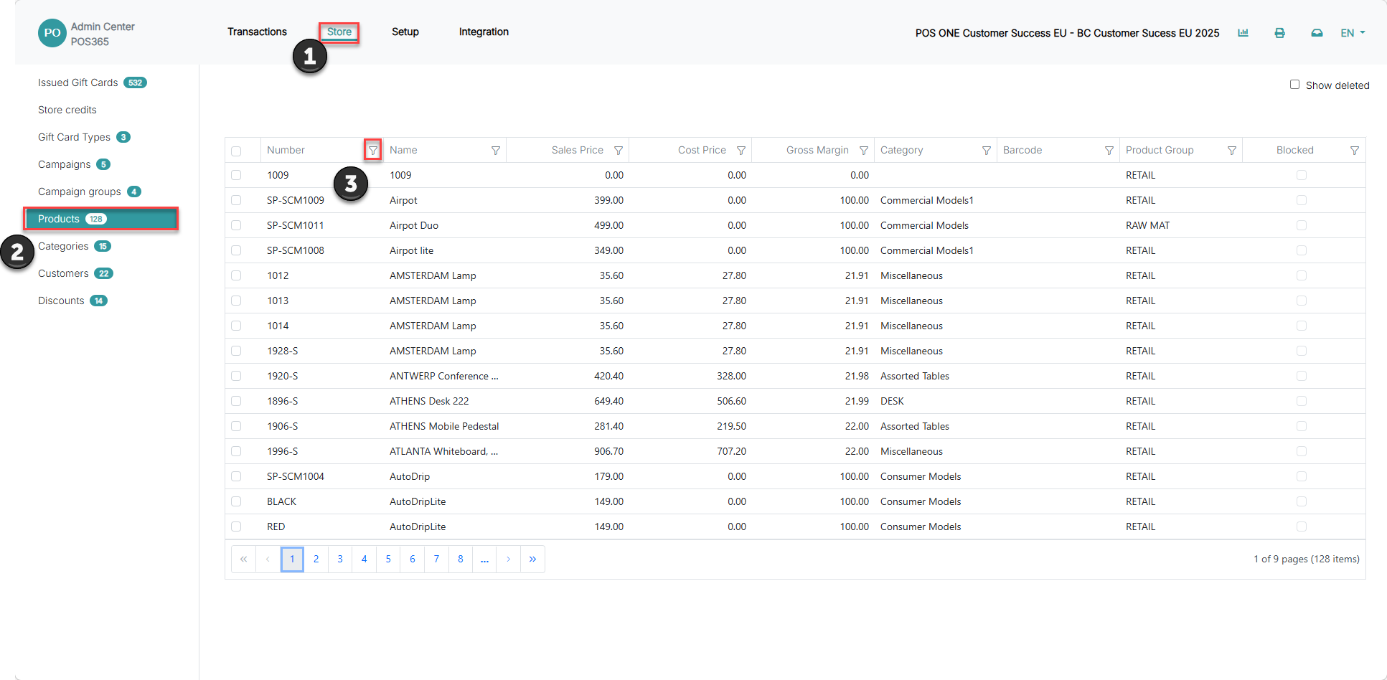This screenshot has height=680, width=1387.
Task: Open the Setup menu
Action: [405, 32]
